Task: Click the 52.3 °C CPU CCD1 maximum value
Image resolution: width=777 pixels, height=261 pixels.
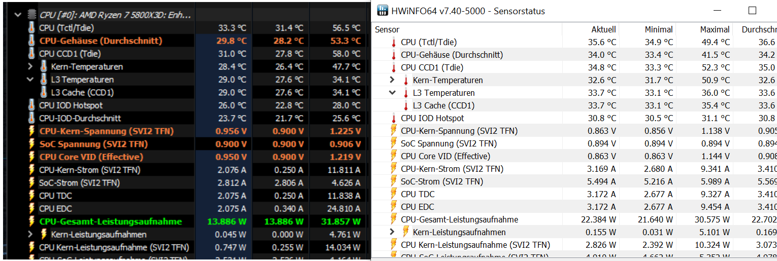Action: pos(716,67)
